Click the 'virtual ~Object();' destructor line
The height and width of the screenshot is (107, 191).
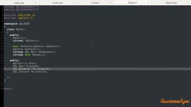pos(26,41)
